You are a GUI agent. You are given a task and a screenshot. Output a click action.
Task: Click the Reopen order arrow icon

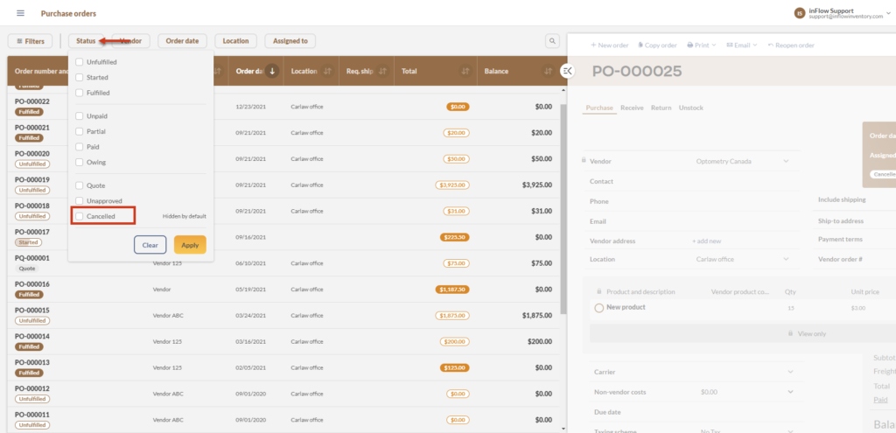click(x=770, y=45)
